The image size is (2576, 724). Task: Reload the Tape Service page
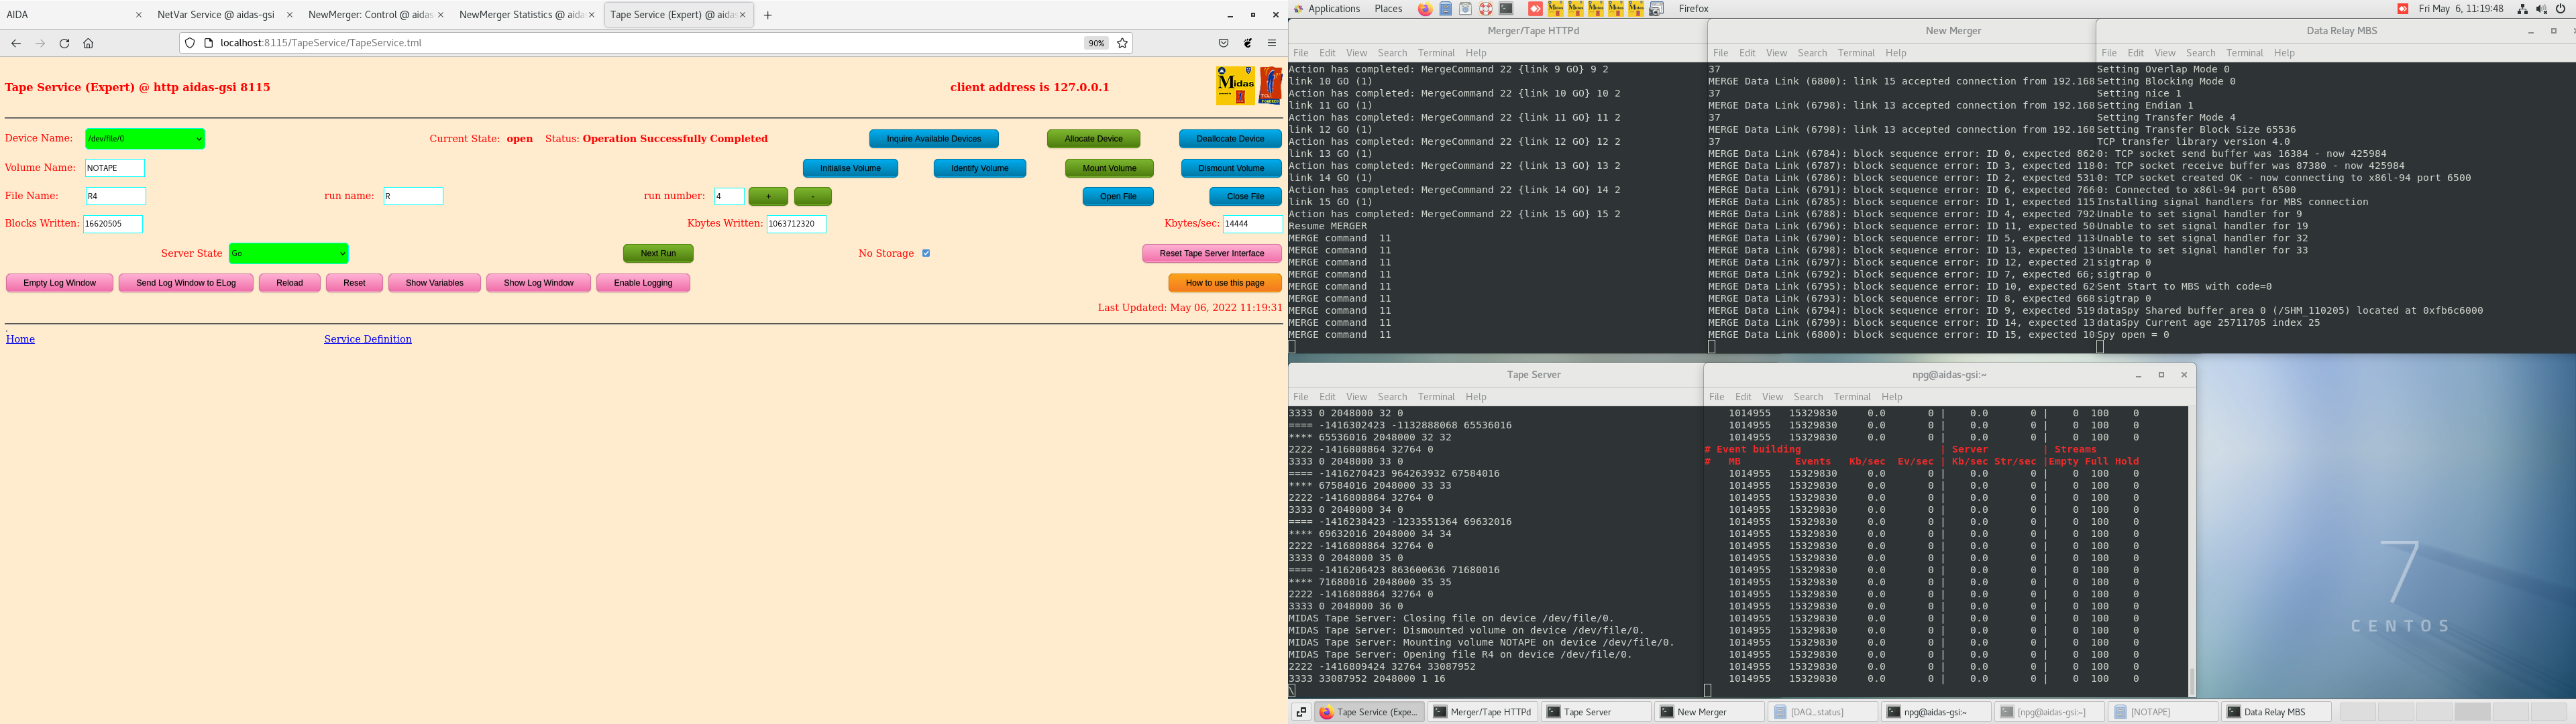(64, 43)
